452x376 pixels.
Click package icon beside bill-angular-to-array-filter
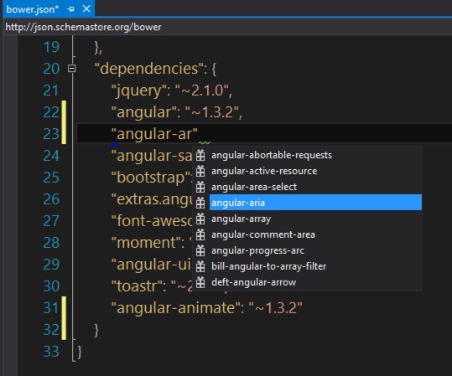(200, 266)
